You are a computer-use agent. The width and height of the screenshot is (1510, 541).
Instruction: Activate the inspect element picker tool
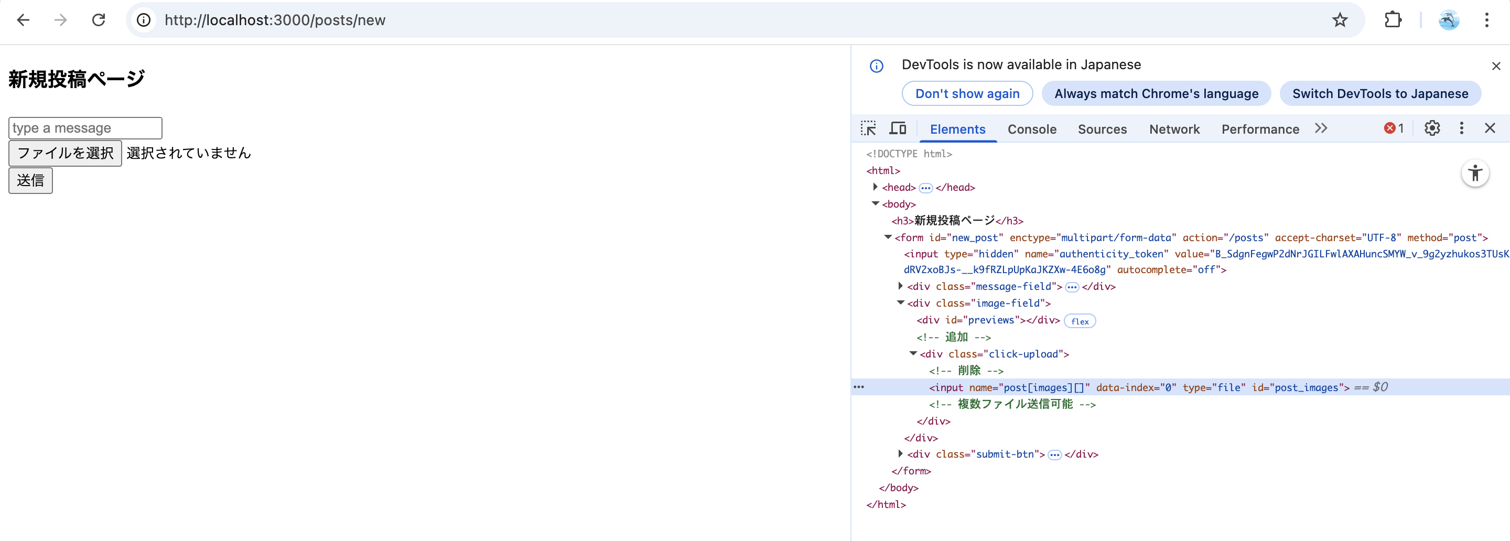[868, 128]
